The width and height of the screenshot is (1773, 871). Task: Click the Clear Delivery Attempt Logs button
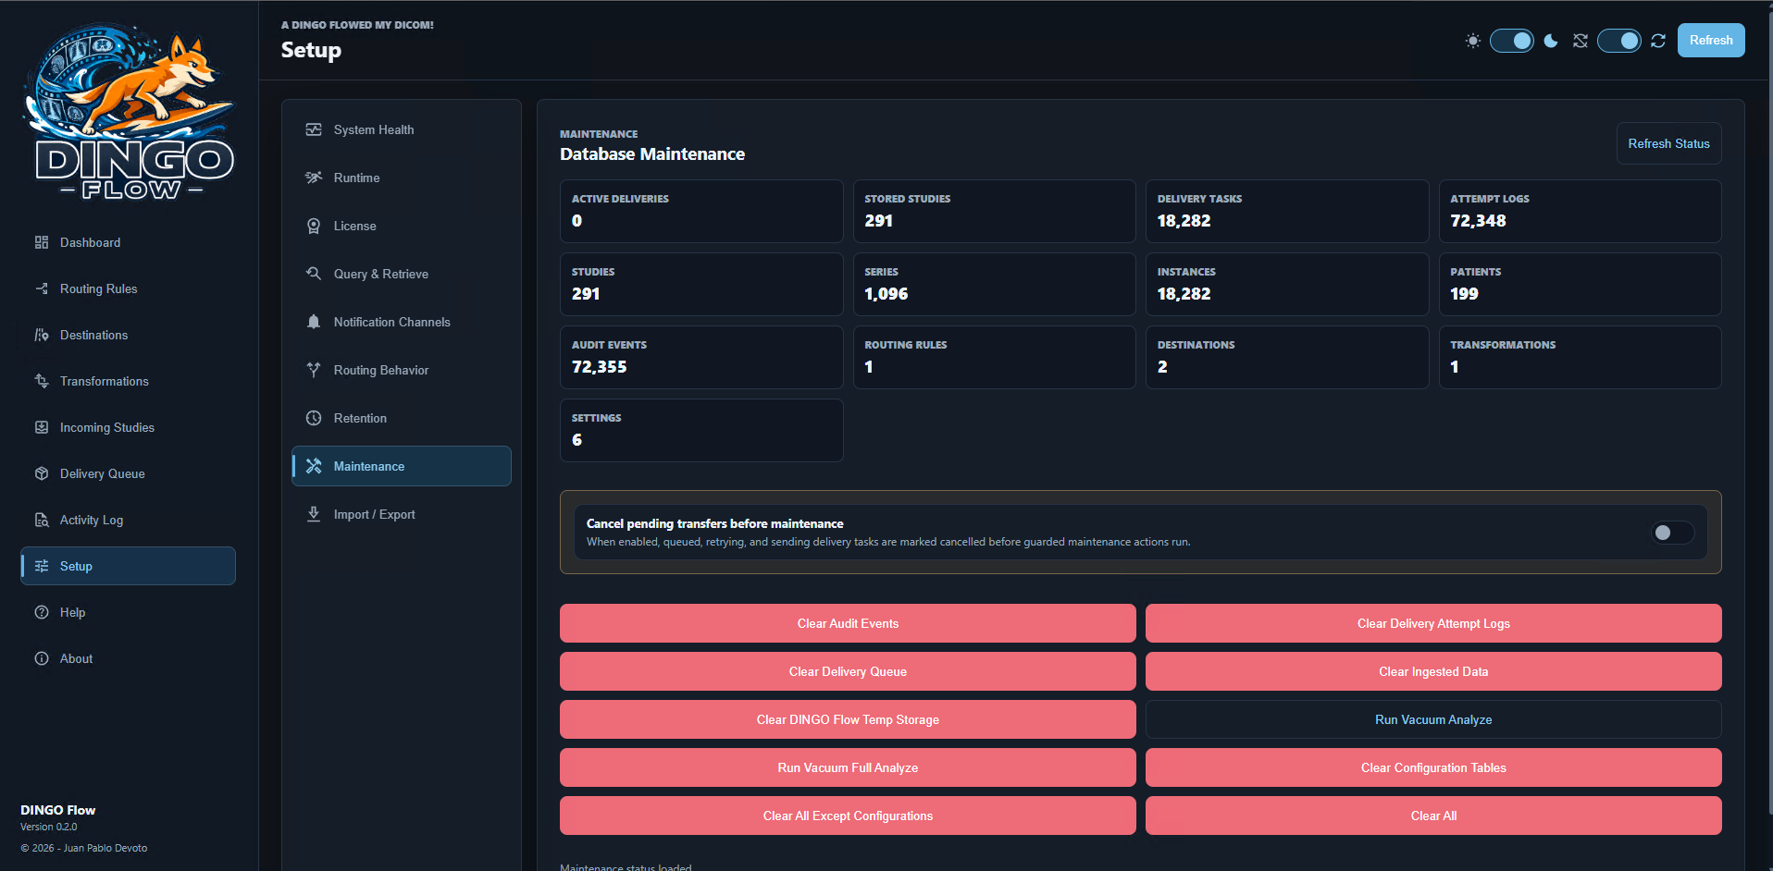(x=1433, y=623)
